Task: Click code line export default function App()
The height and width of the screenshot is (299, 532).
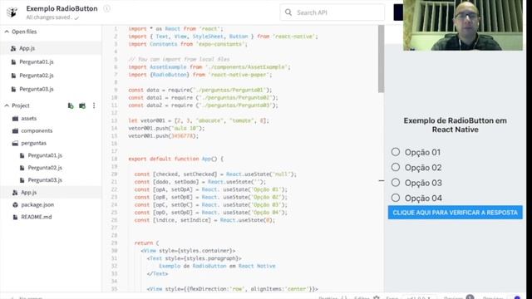Action: [x=175, y=159]
